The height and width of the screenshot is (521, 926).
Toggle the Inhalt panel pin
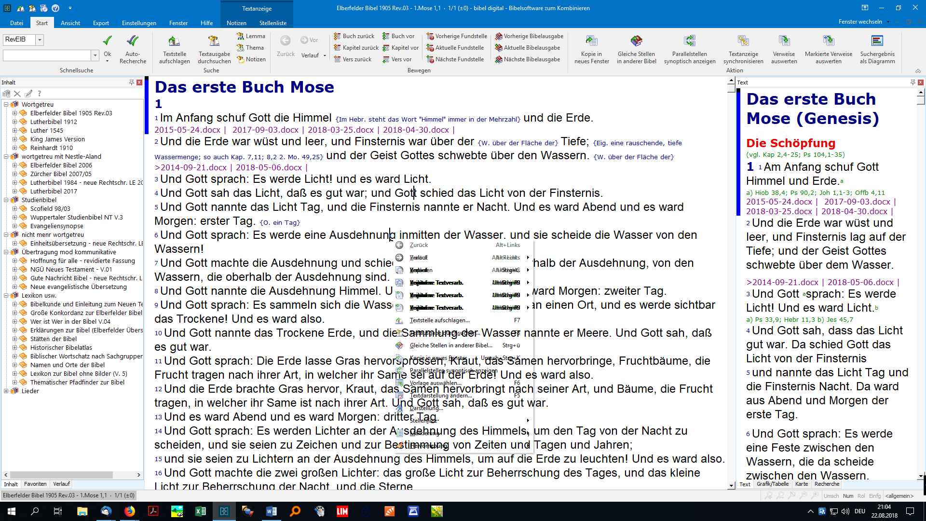(x=131, y=82)
